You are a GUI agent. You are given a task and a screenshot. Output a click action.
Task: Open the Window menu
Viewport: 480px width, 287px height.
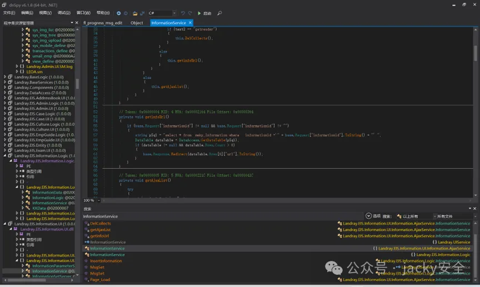click(83, 13)
